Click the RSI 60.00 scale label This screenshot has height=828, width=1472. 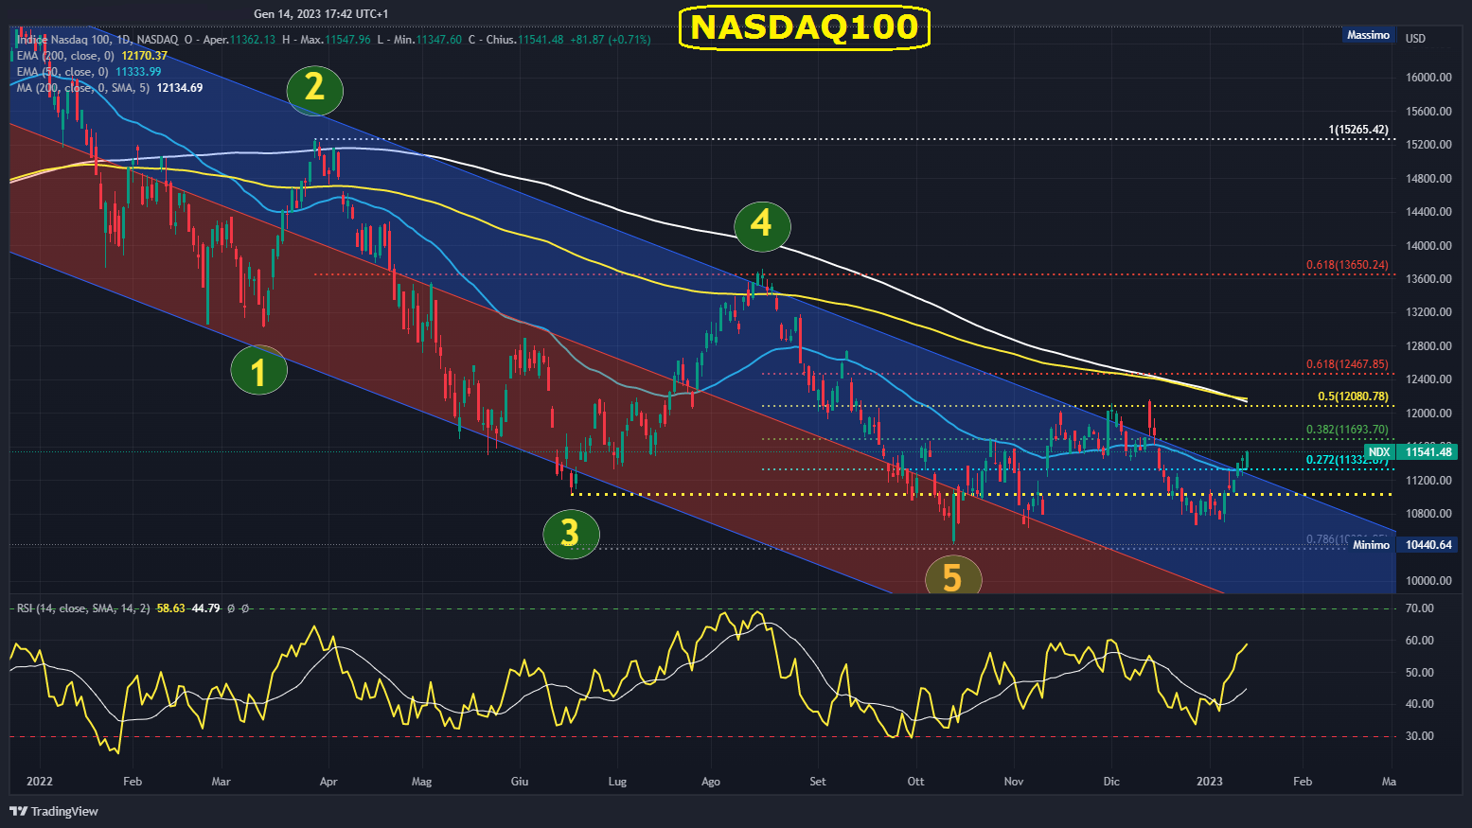(1420, 641)
